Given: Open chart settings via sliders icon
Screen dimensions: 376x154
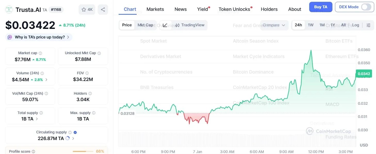Looking at the screenshot, I should point(369,25).
